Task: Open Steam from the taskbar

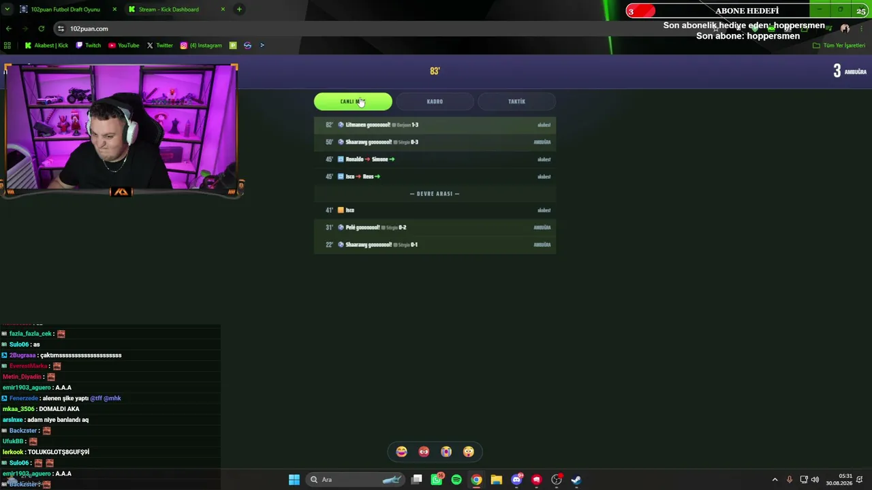Action: (576, 480)
